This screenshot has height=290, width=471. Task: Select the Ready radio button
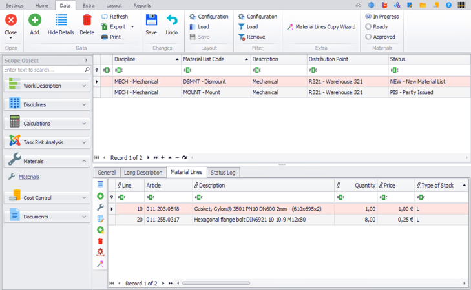(368, 27)
